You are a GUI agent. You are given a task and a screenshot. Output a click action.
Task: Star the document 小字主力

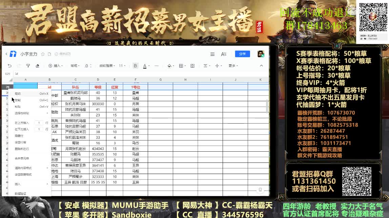pos(43,54)
